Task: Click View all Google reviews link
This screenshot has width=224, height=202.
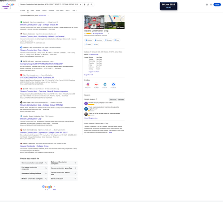Action: [91, 118]
